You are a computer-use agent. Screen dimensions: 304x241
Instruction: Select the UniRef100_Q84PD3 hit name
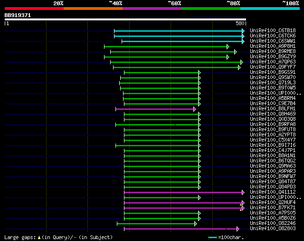273,187
